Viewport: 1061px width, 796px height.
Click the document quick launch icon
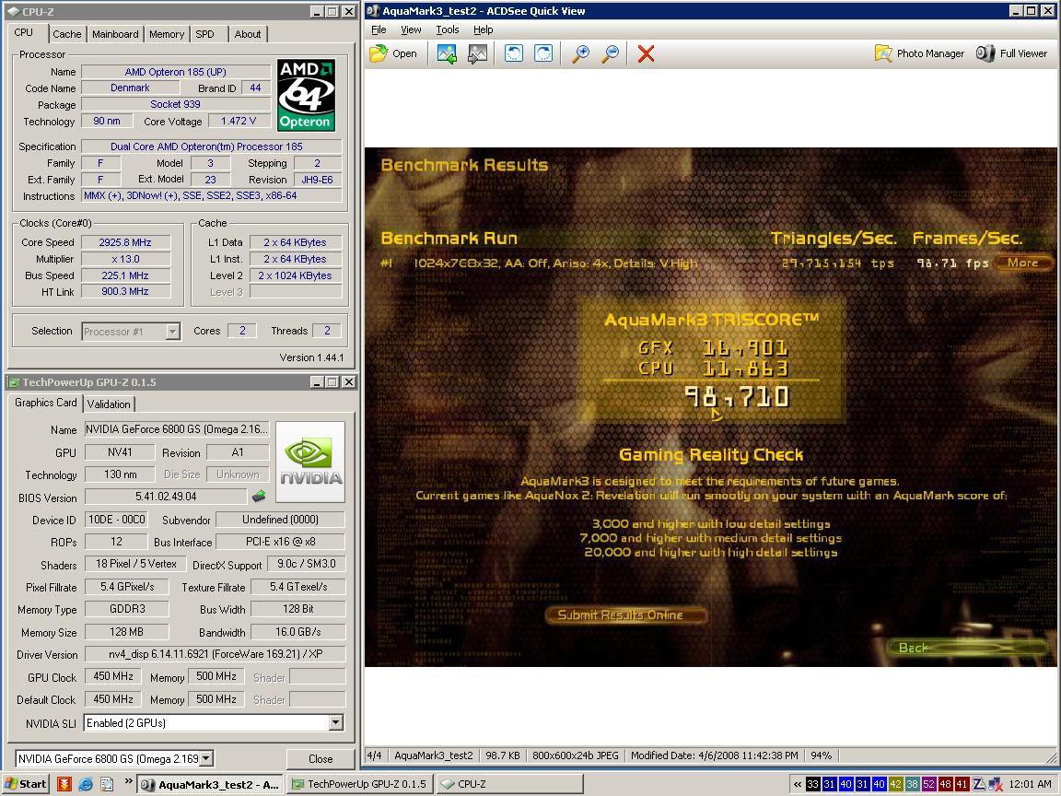[x=107, y=784]
